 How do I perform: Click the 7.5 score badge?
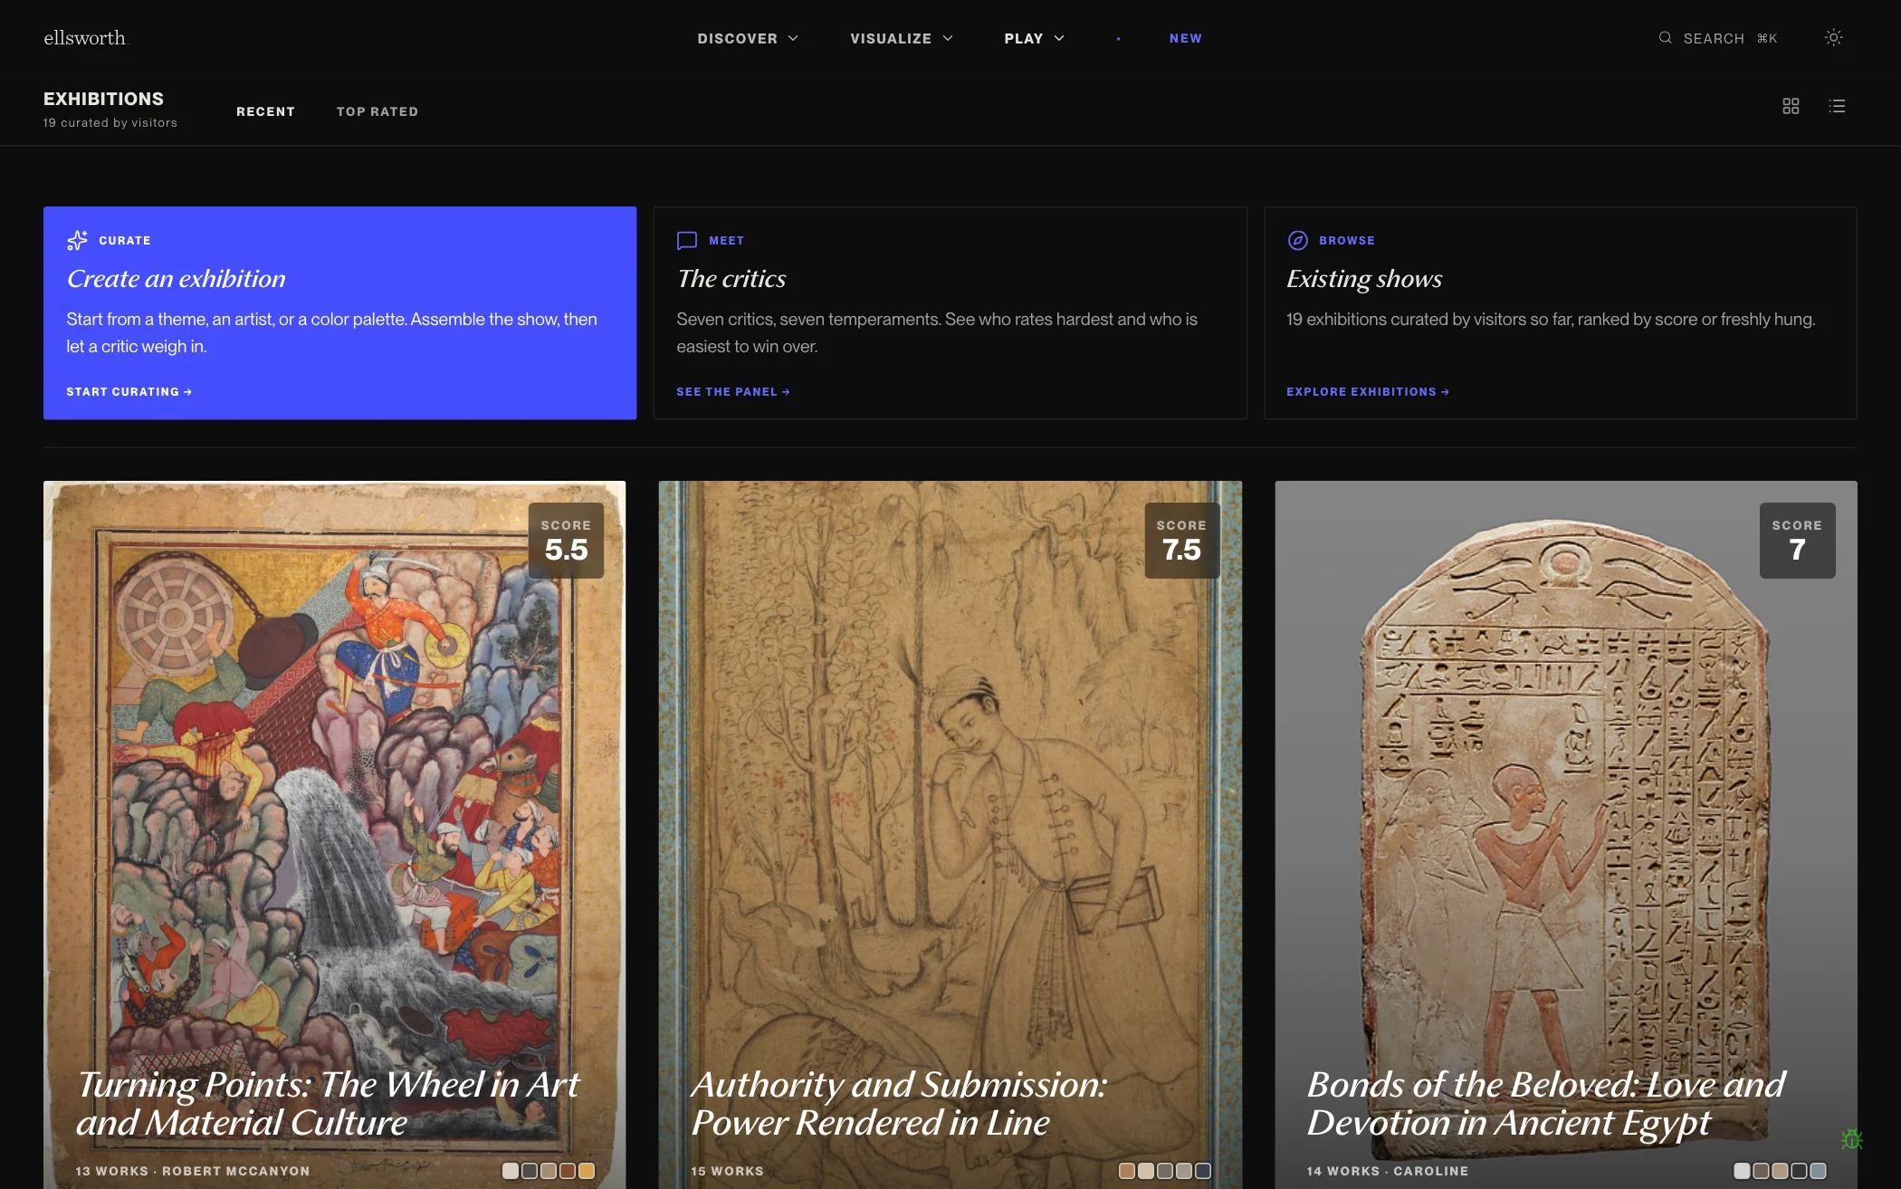[1181, 541]
